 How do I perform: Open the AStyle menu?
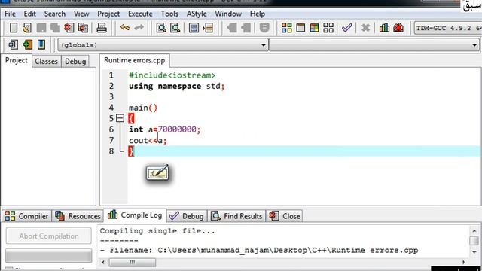pyautogui.click(x=197, y=14)
